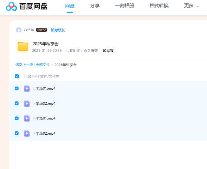Click the file name 下半场02.mp4
This screenshot has height=169, width=207.
click(x=44, y=133)
